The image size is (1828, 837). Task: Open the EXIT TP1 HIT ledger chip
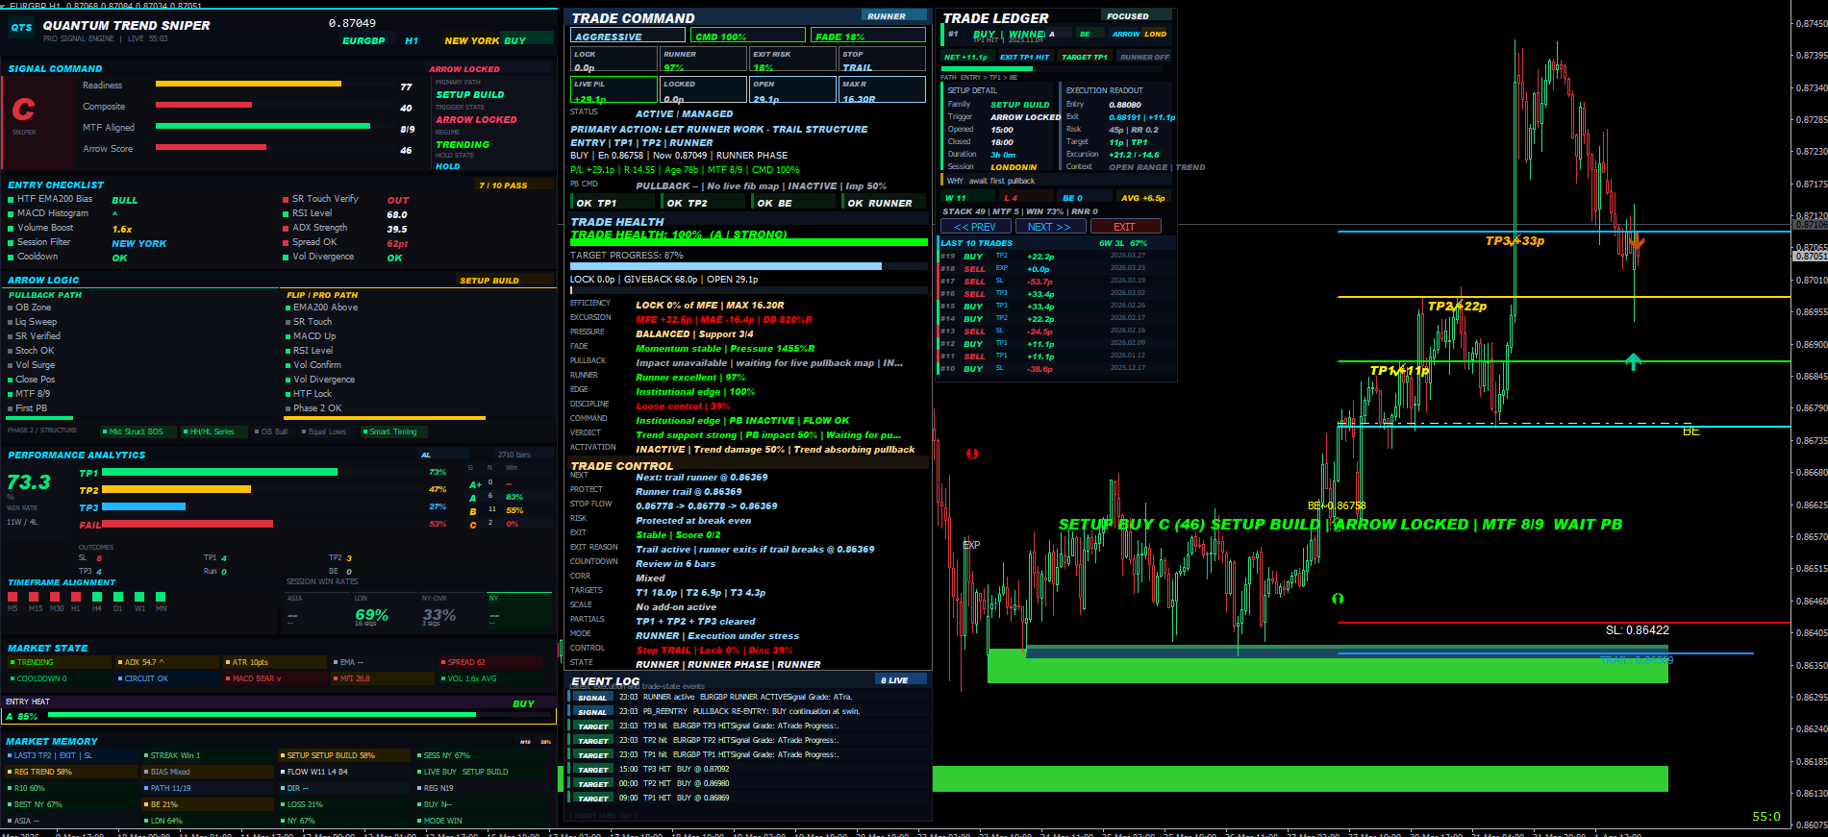(1025, 57)
